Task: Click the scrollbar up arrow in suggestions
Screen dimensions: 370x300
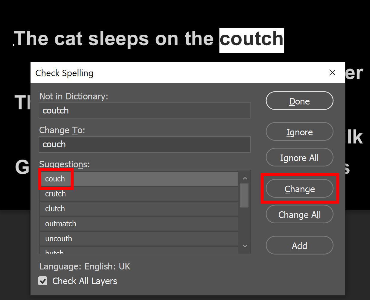Action: (245, 178)
